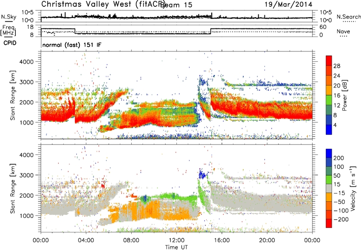Click the '20:00' time tick label

pyautogui.click(x=267, y=241)
